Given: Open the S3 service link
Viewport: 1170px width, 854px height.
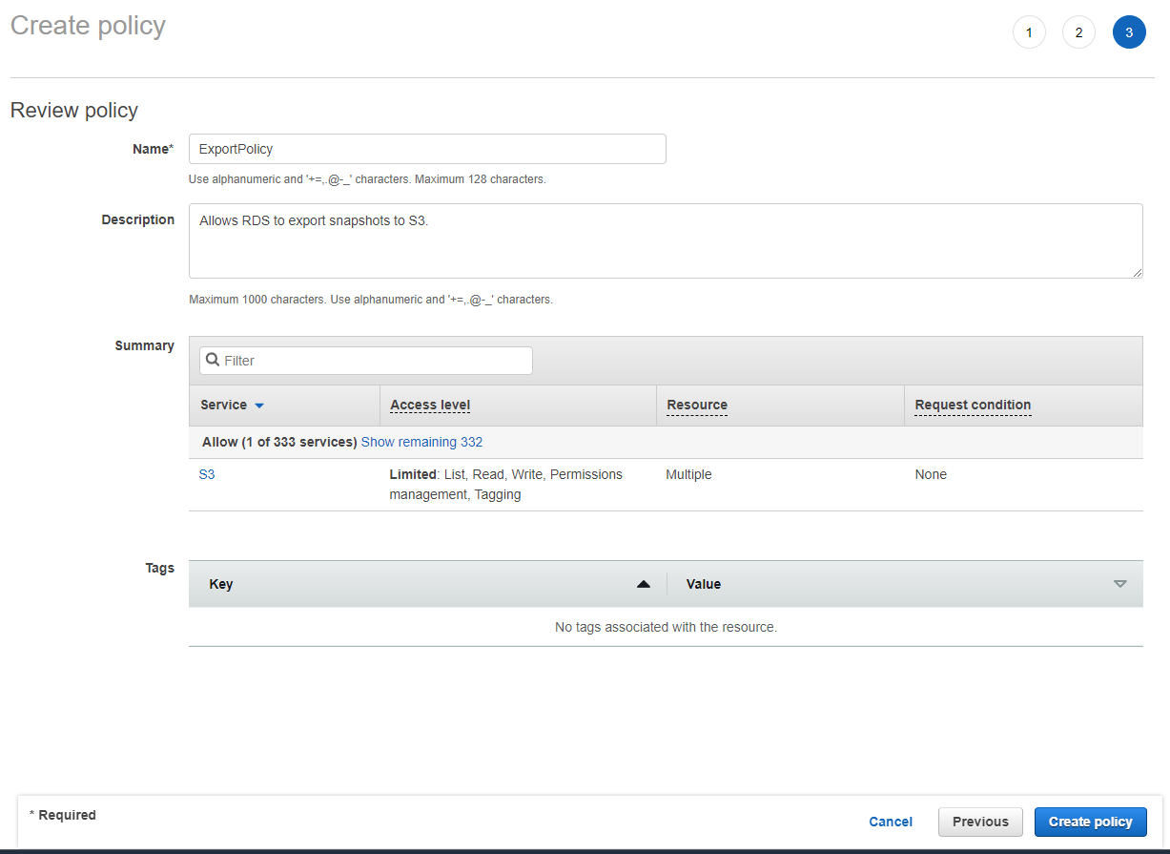Looking at the screenshot, I should coord(207,474).
